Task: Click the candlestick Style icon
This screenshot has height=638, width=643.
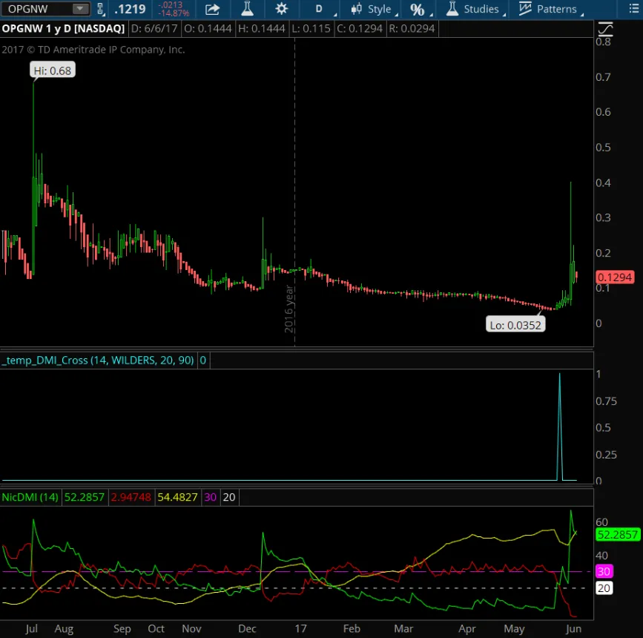Action: [356, 9]
